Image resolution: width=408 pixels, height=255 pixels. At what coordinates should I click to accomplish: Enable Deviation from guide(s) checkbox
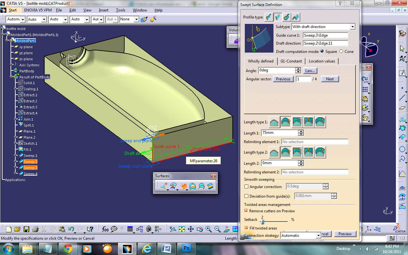(x=246, y=196)
